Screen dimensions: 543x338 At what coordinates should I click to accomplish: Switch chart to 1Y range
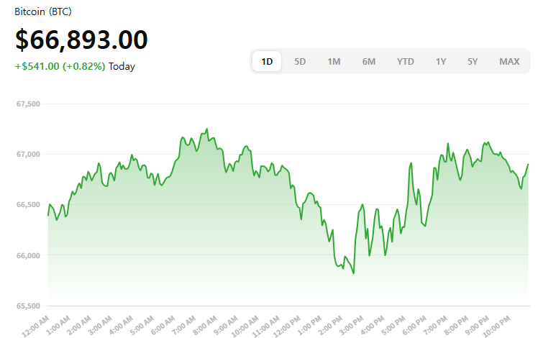click(440, 62)
